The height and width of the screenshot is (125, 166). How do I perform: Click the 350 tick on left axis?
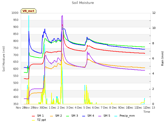[x=16, y=104]
